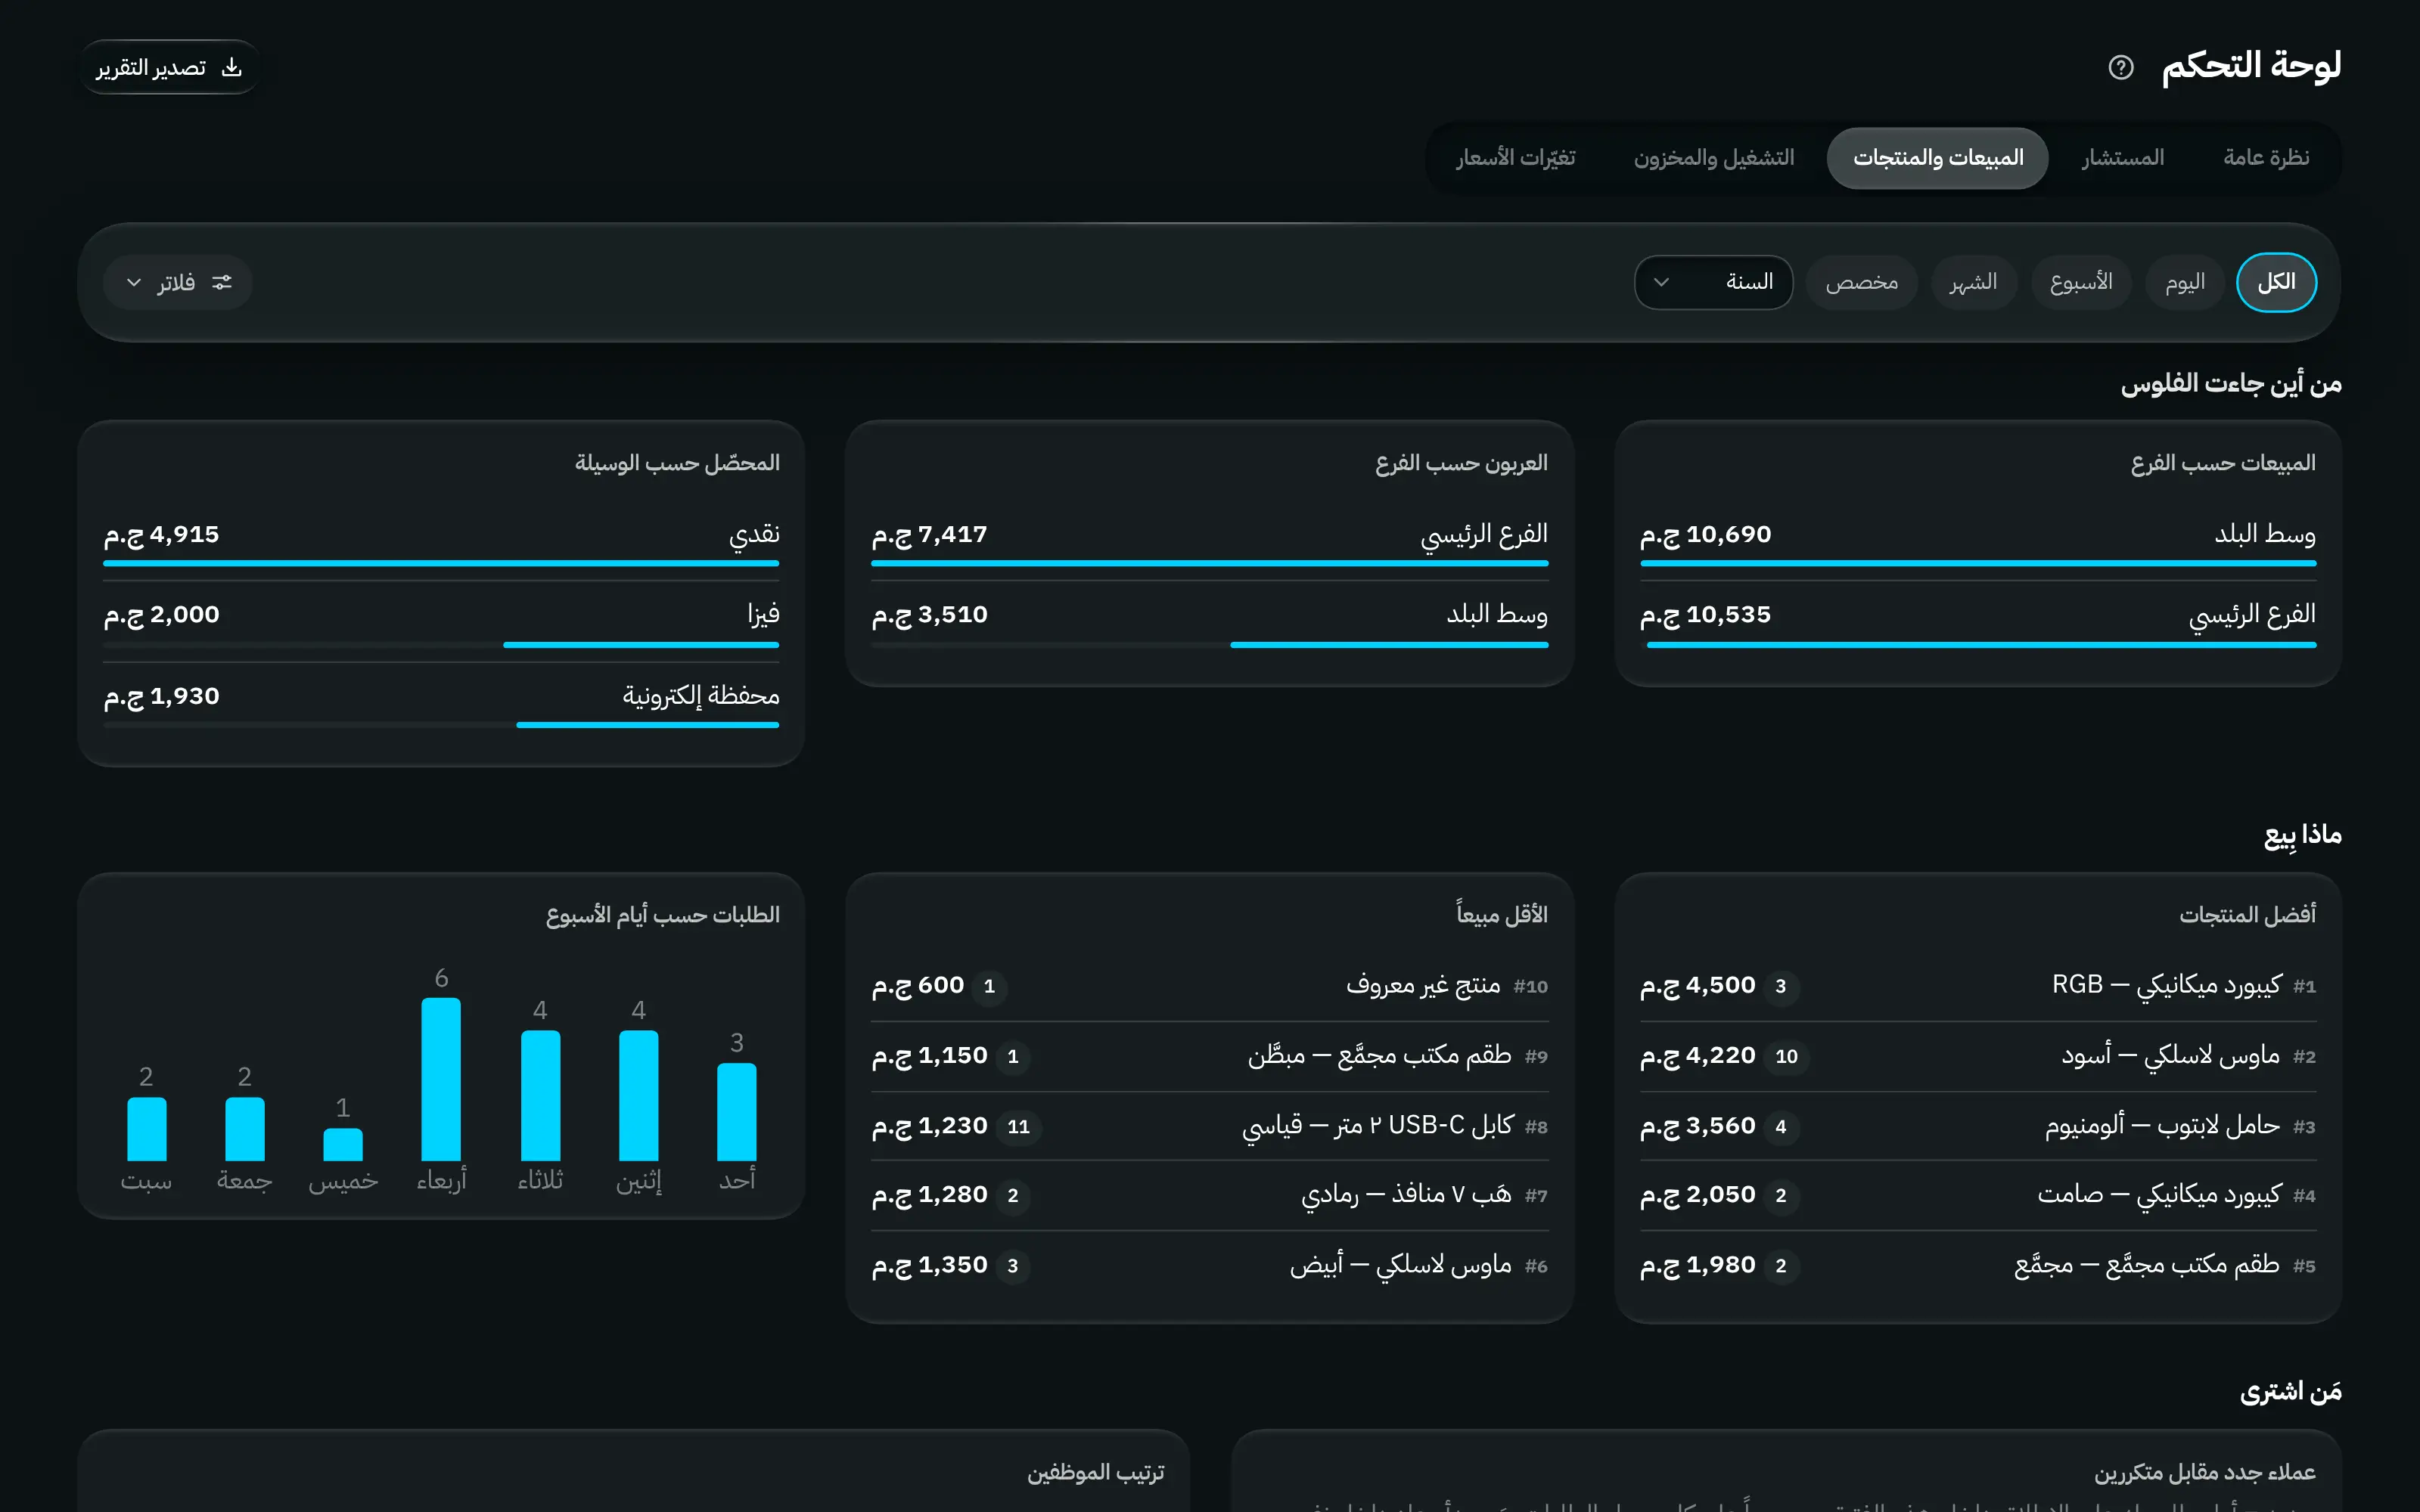
Task: Click the 10,535 sales value for الفرع الرئيسي
Action: 1706,615
